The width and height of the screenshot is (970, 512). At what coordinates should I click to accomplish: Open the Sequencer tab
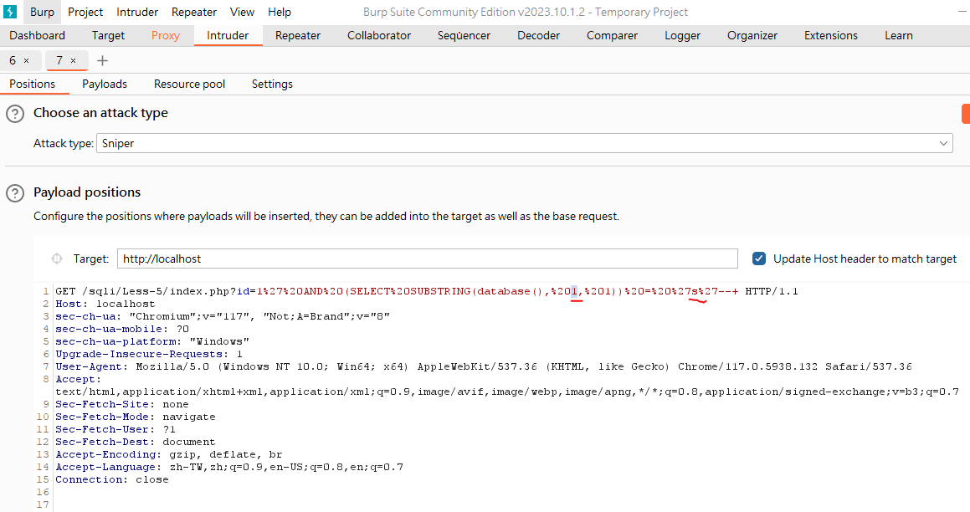coord(464,36)
